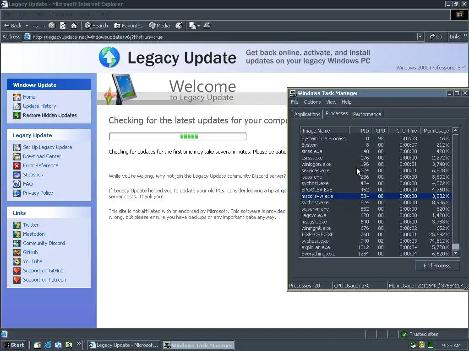469x351 pixels.
Task: Go to the browser Home page icon
Action: 74,26
